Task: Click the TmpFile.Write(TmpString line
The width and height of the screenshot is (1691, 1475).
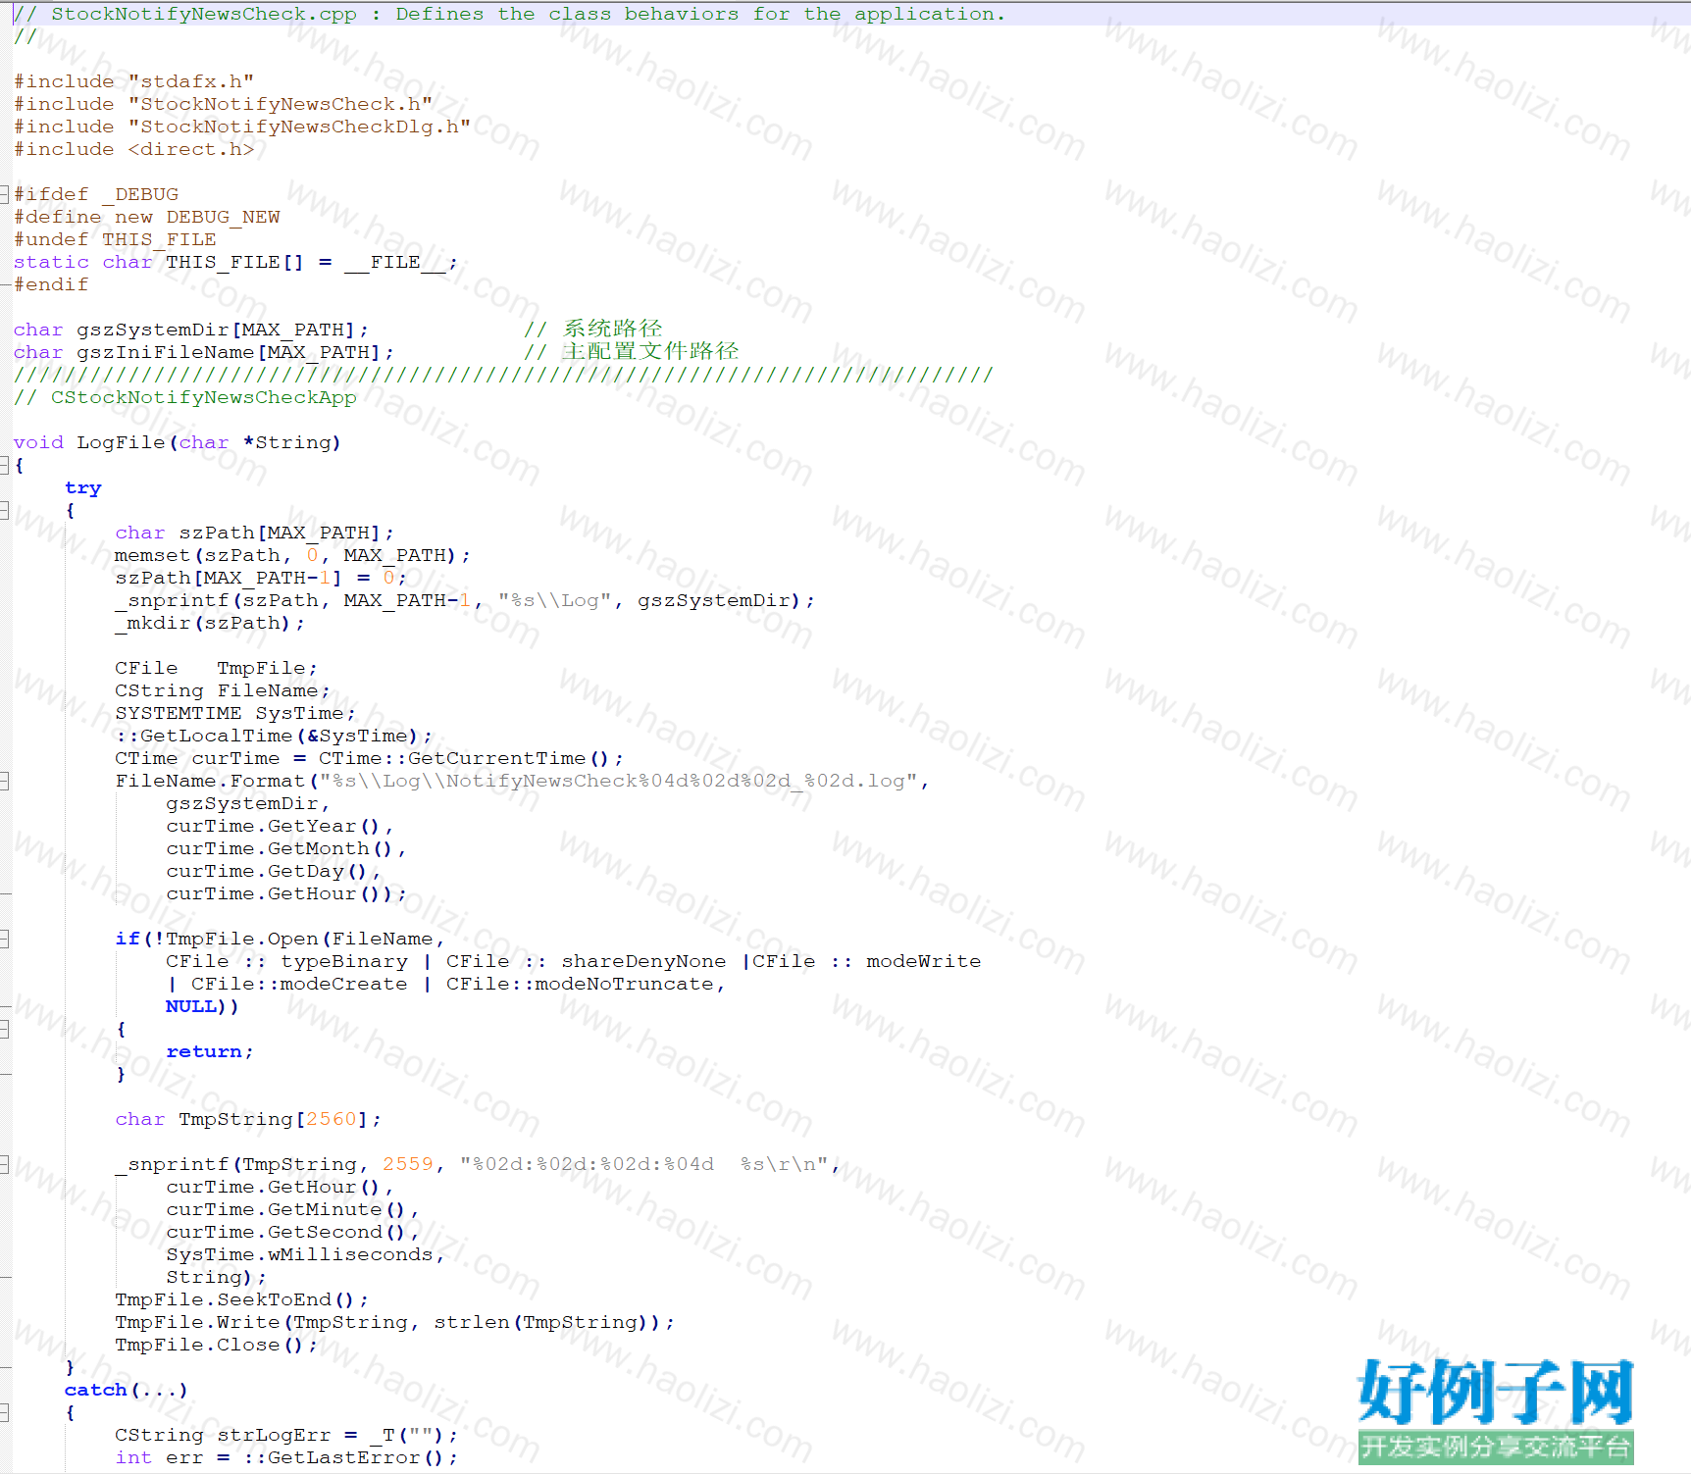Action: click(395, 1322)
